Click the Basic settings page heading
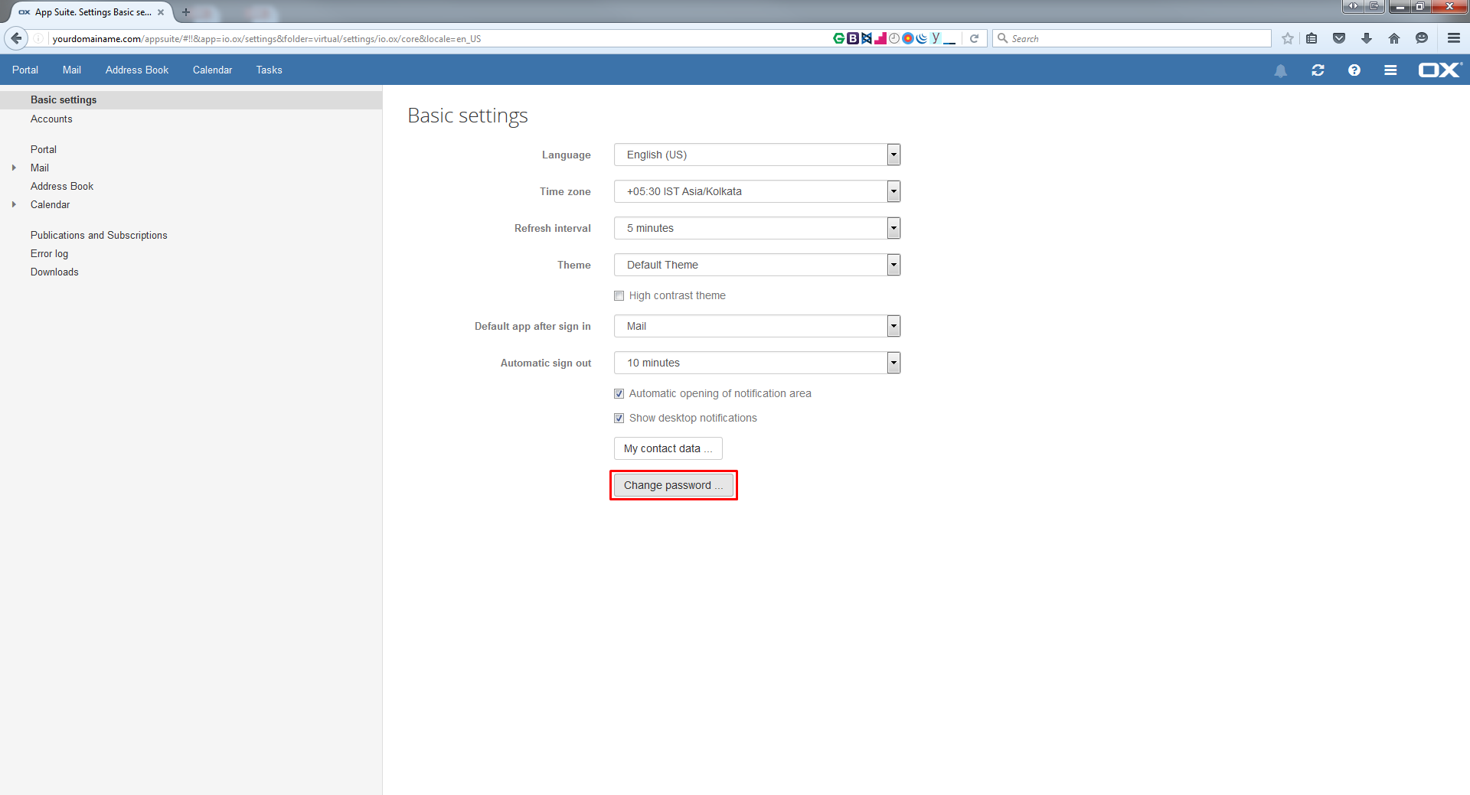 [x=468, y=116]
